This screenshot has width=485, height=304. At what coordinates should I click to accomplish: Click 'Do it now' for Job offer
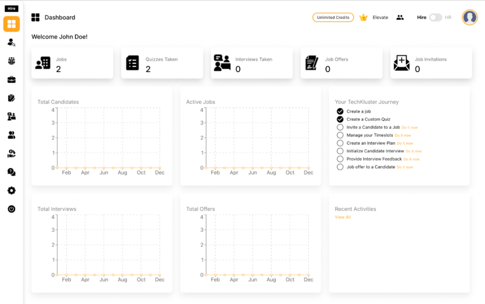click(x=405, y=167)
